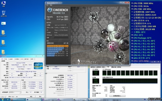Viewport: 162px width, 101px height.
Task: Select the 10.33 Intel Xeon ranking row
Action: point(57,50)
